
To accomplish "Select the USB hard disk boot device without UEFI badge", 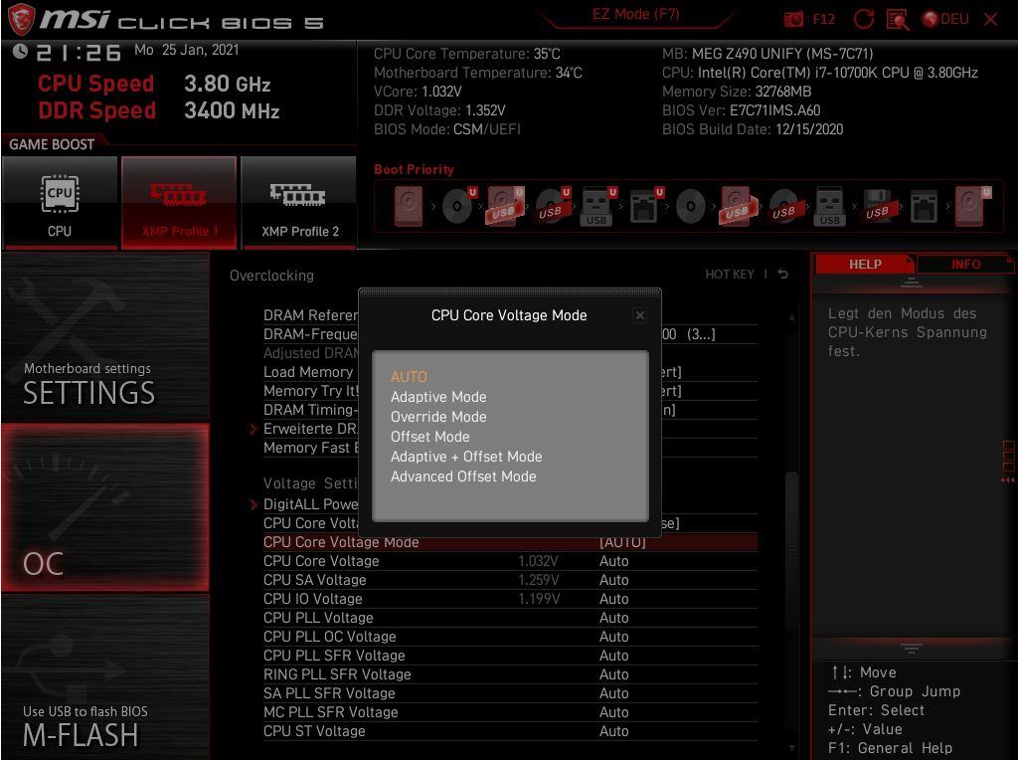I will [x=737, y=207].
